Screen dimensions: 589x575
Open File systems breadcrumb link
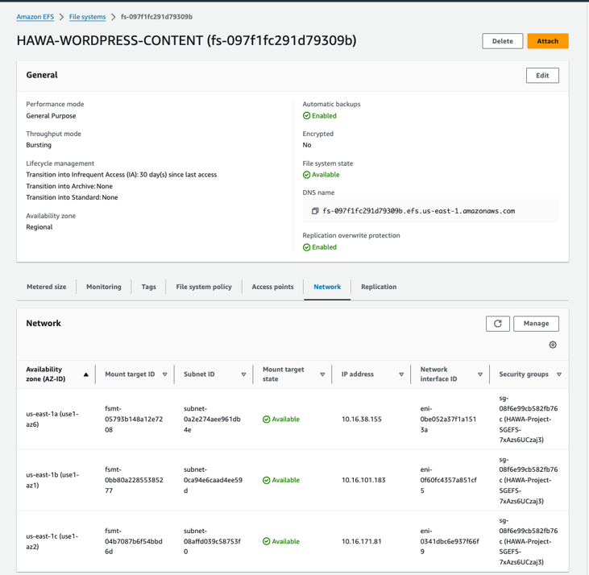tap(87, 17)
